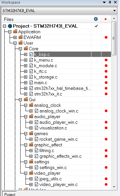This screenshot has height=196, width=120.
Task: Open the STM32H743I_EVAL configuration dropdown
Action: (x=59, y=11)
